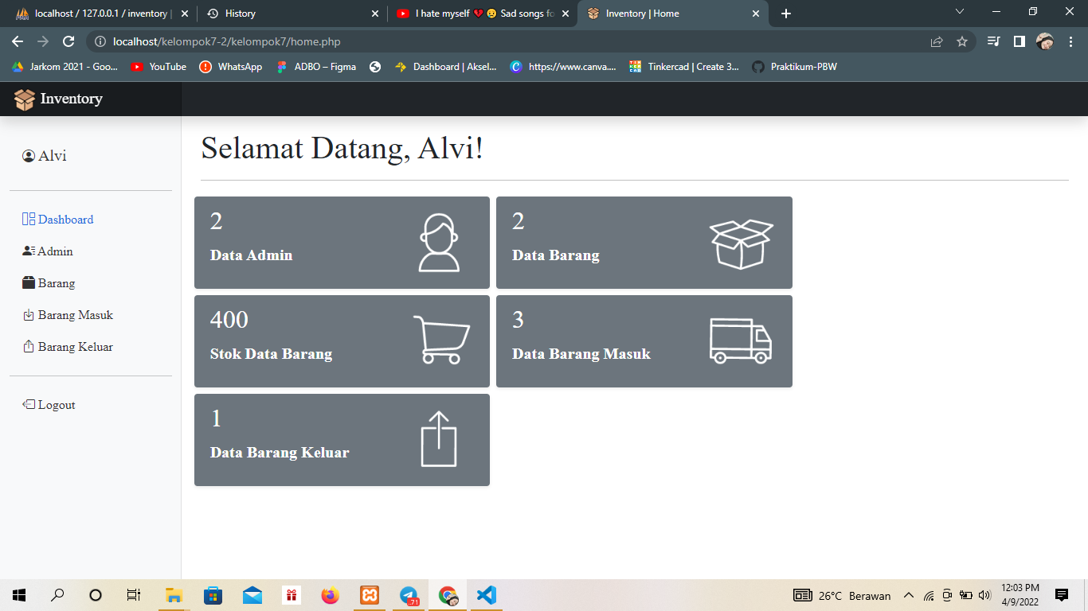Click the shopping cart icon on Stok card
The image size is (1088, 611).
click(440, 341)
